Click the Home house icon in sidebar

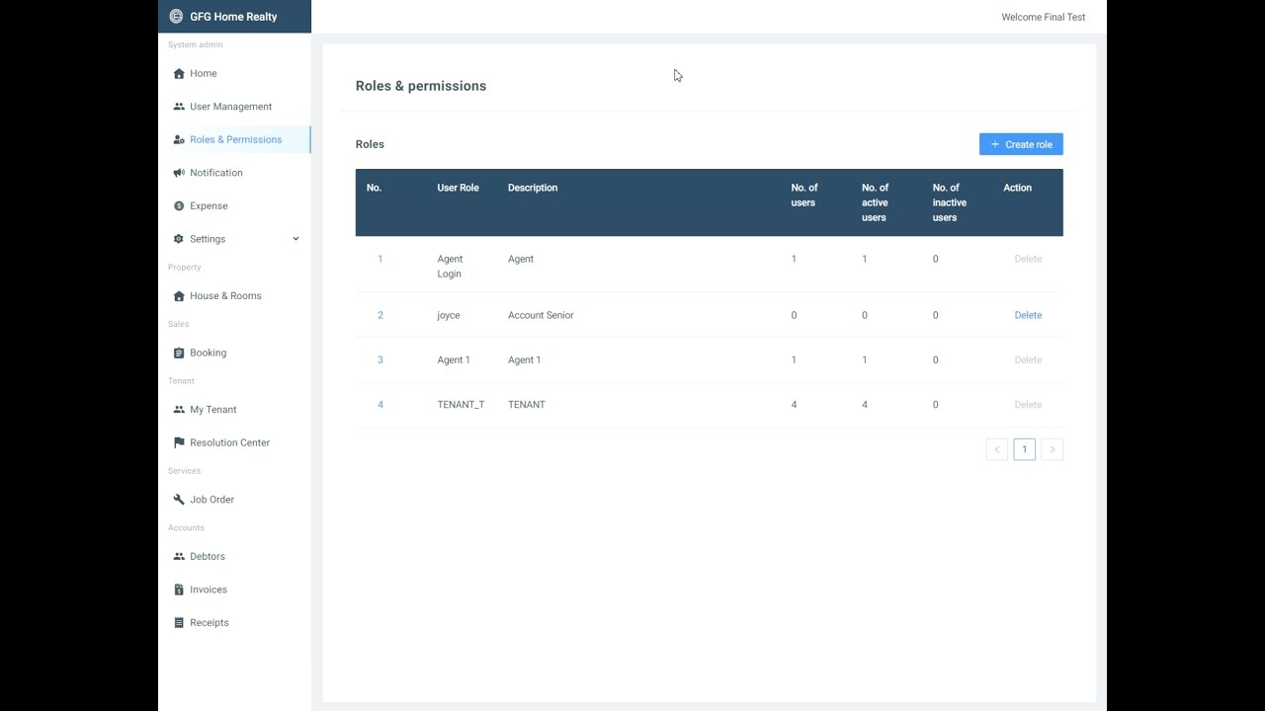[179, 74]
